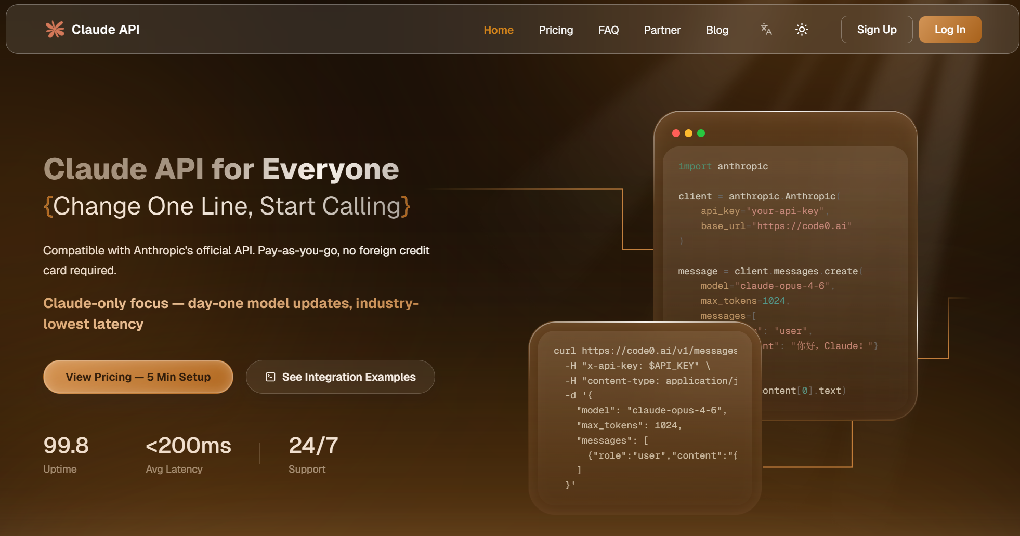
Task: Click the curl https://code0.ai/v1/messages line
Action: [x=645, y=351]
